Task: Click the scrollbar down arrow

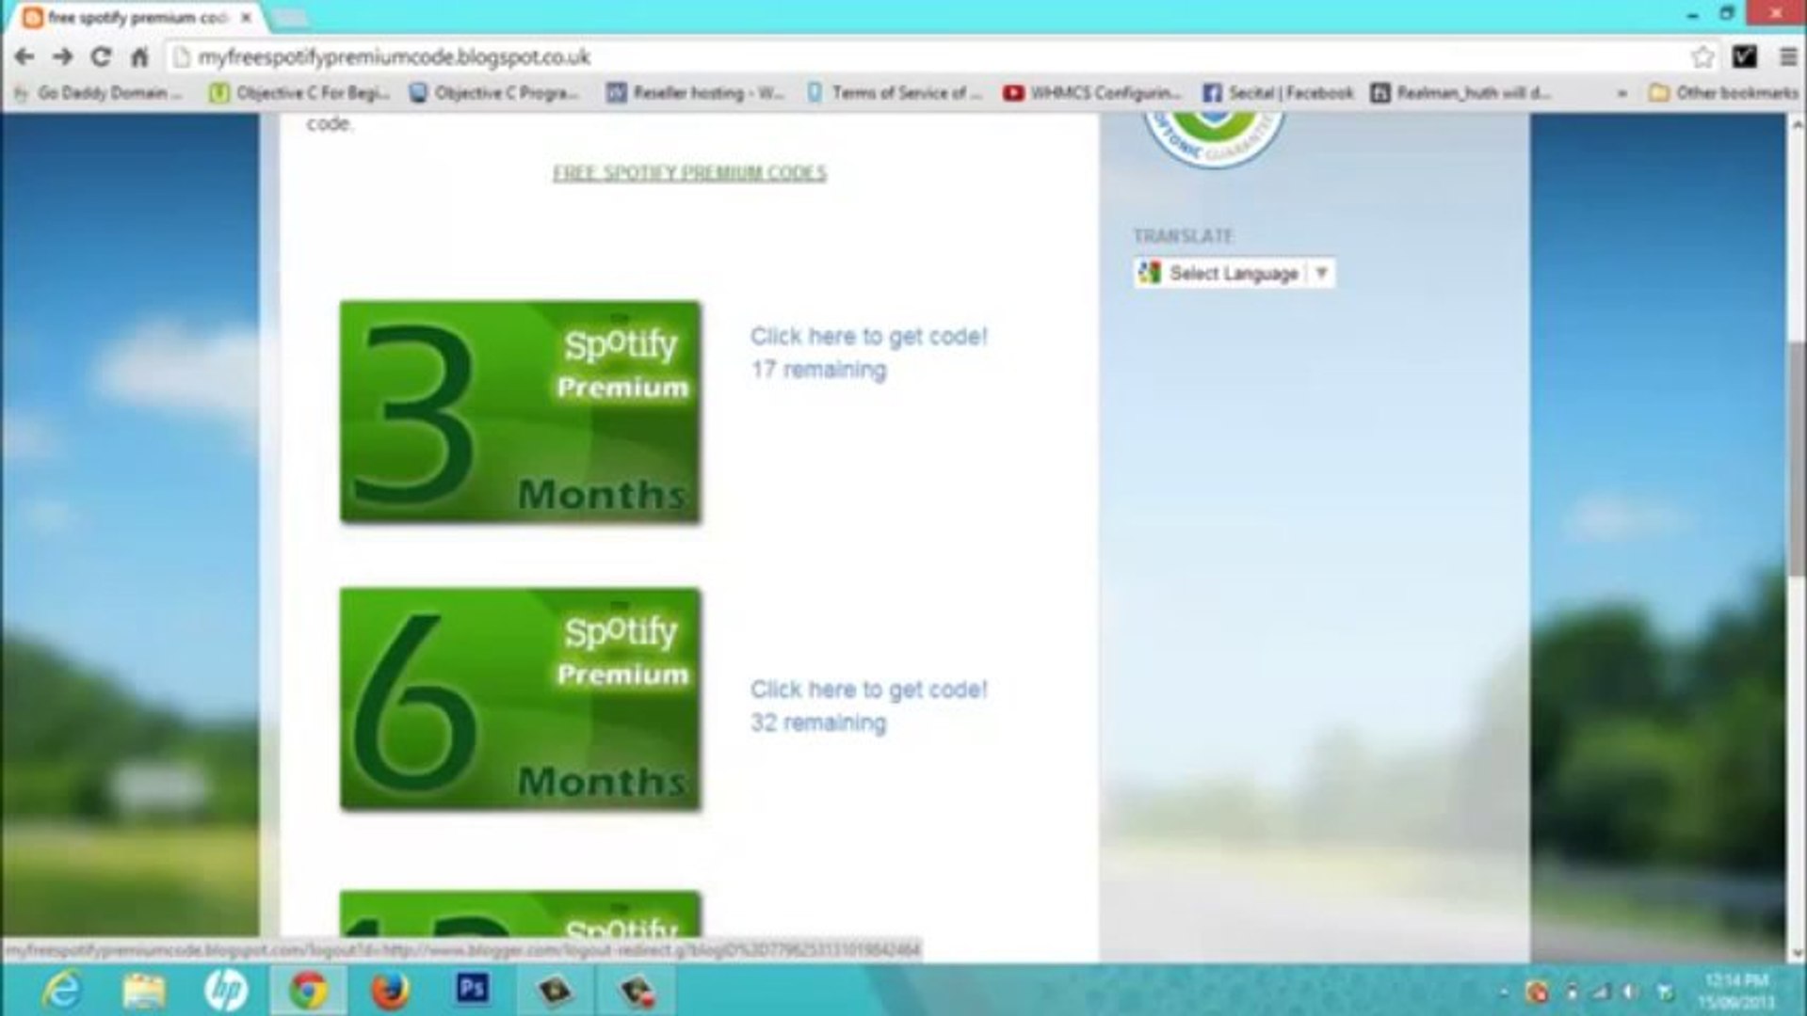Action: coord(1796,954)
